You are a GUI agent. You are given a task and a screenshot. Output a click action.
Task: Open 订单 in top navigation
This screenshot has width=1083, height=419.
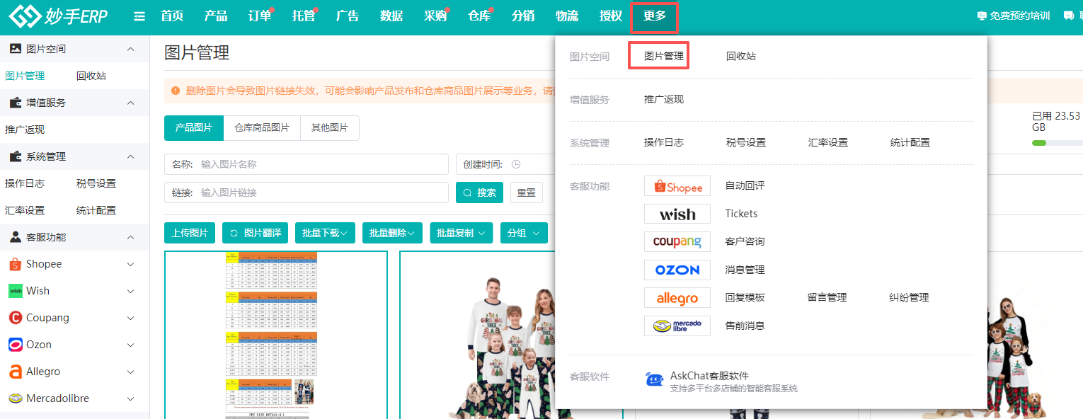point(260,16)
